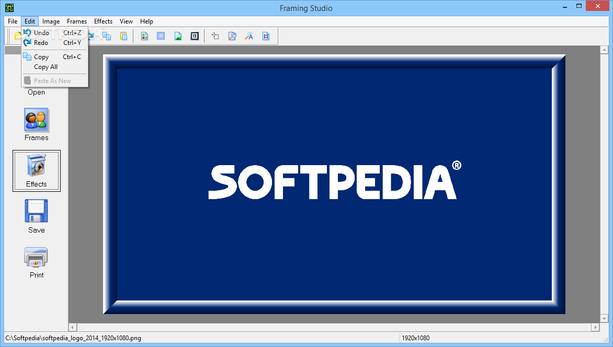Click the Print sidebar button
Screen dimensions: 613x347
pyautogui.click(x=37, y=262)
